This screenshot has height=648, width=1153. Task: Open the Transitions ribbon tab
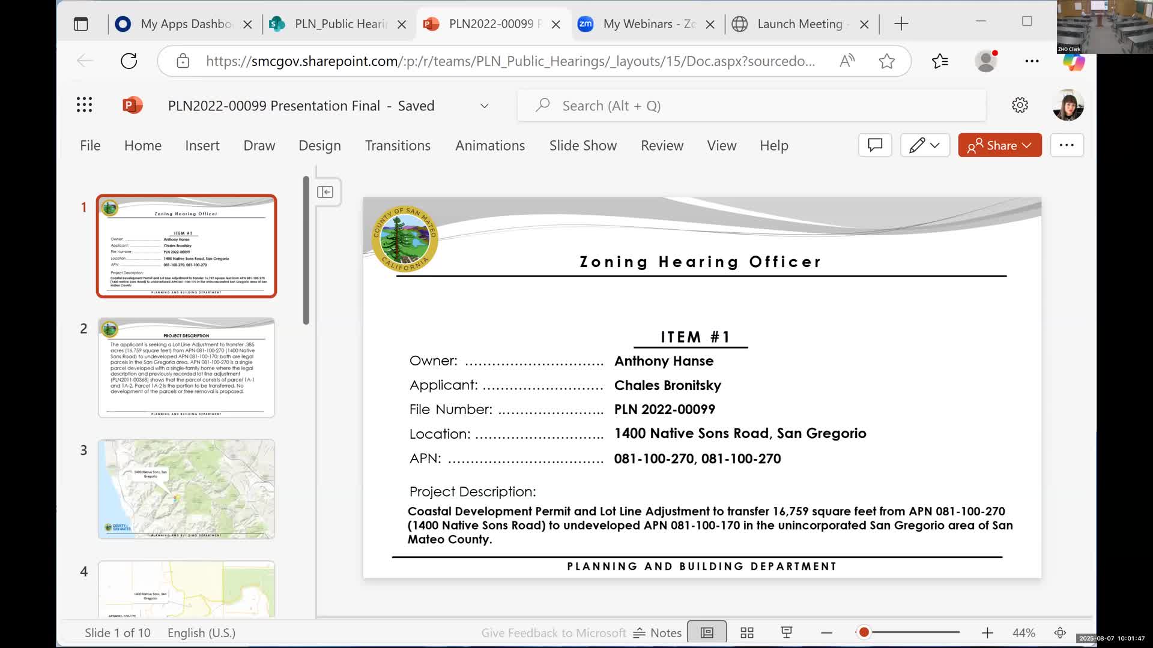point(398,145)
